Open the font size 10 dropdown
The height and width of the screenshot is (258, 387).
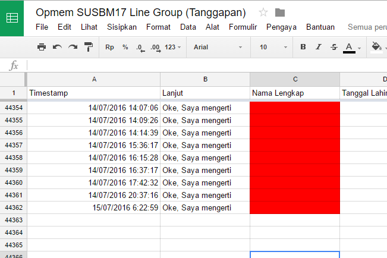(273, 47)
